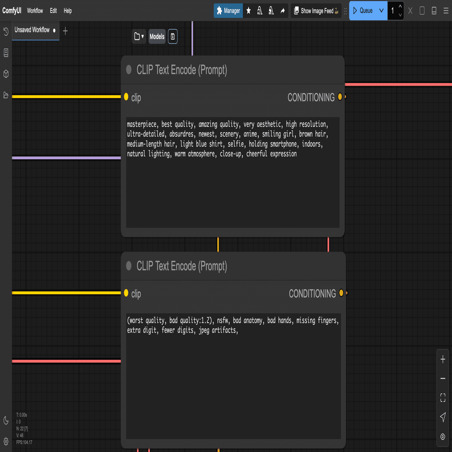The image size is (452, 452).
Task: Click the clip input slot on bottom node
Action: (126, 293)
